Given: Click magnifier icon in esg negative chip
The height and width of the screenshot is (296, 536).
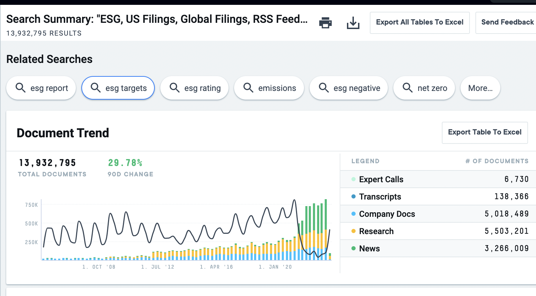Looking at the screenshot, I should pos(324,88).
